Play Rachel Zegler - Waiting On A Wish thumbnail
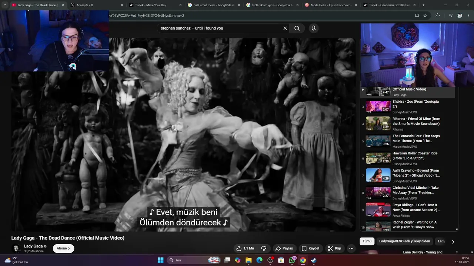Viewport: 474px width, 266px height. pos(378,226)
